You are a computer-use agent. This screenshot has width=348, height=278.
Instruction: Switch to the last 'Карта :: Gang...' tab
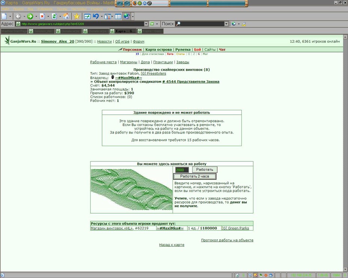150,31
